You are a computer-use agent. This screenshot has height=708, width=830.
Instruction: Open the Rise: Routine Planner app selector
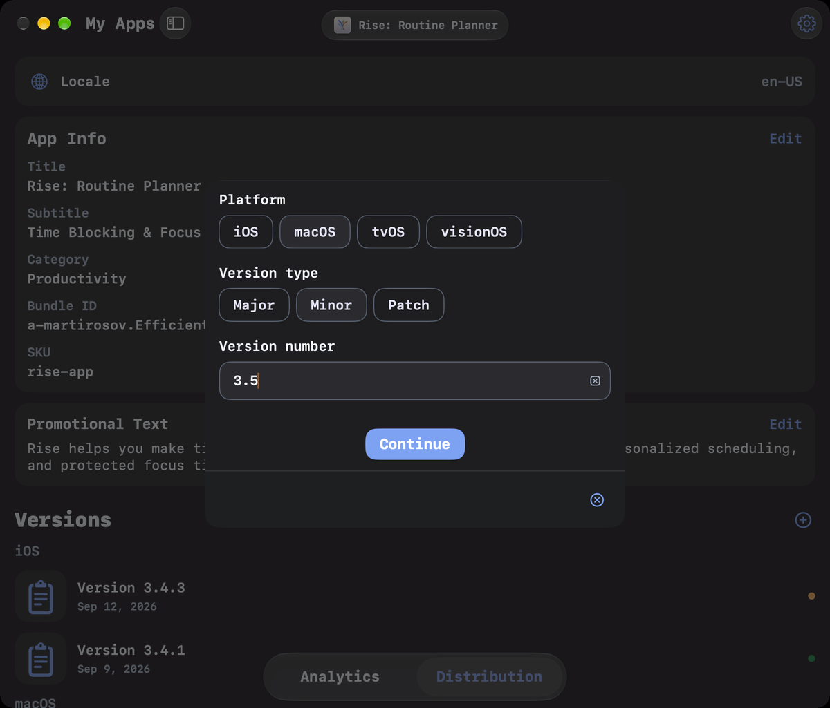pos(415,25)
